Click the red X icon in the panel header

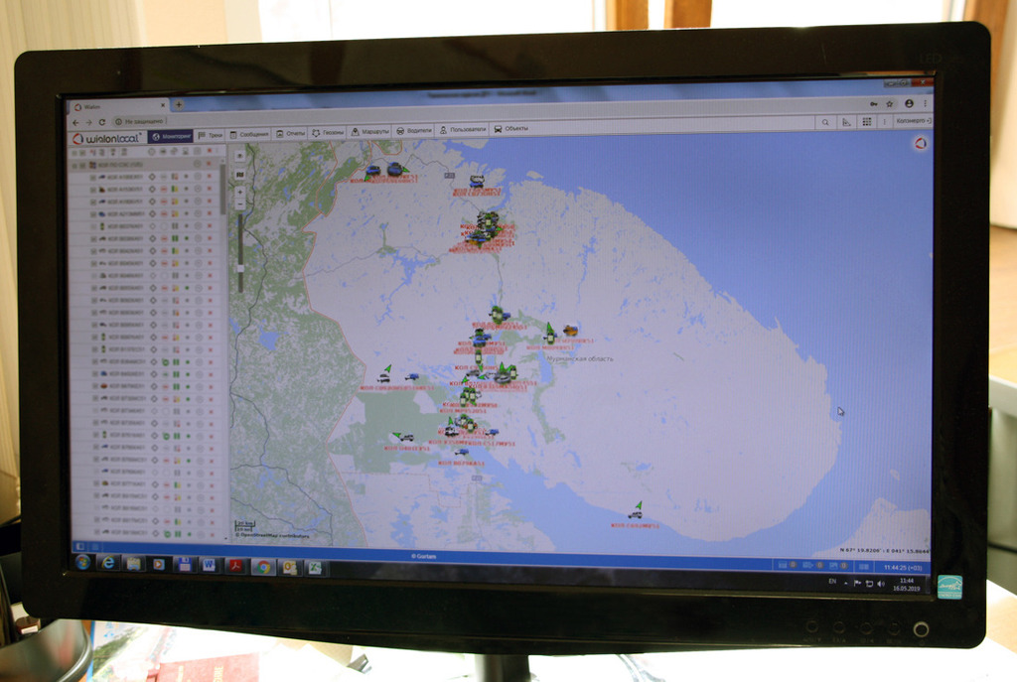209,151
